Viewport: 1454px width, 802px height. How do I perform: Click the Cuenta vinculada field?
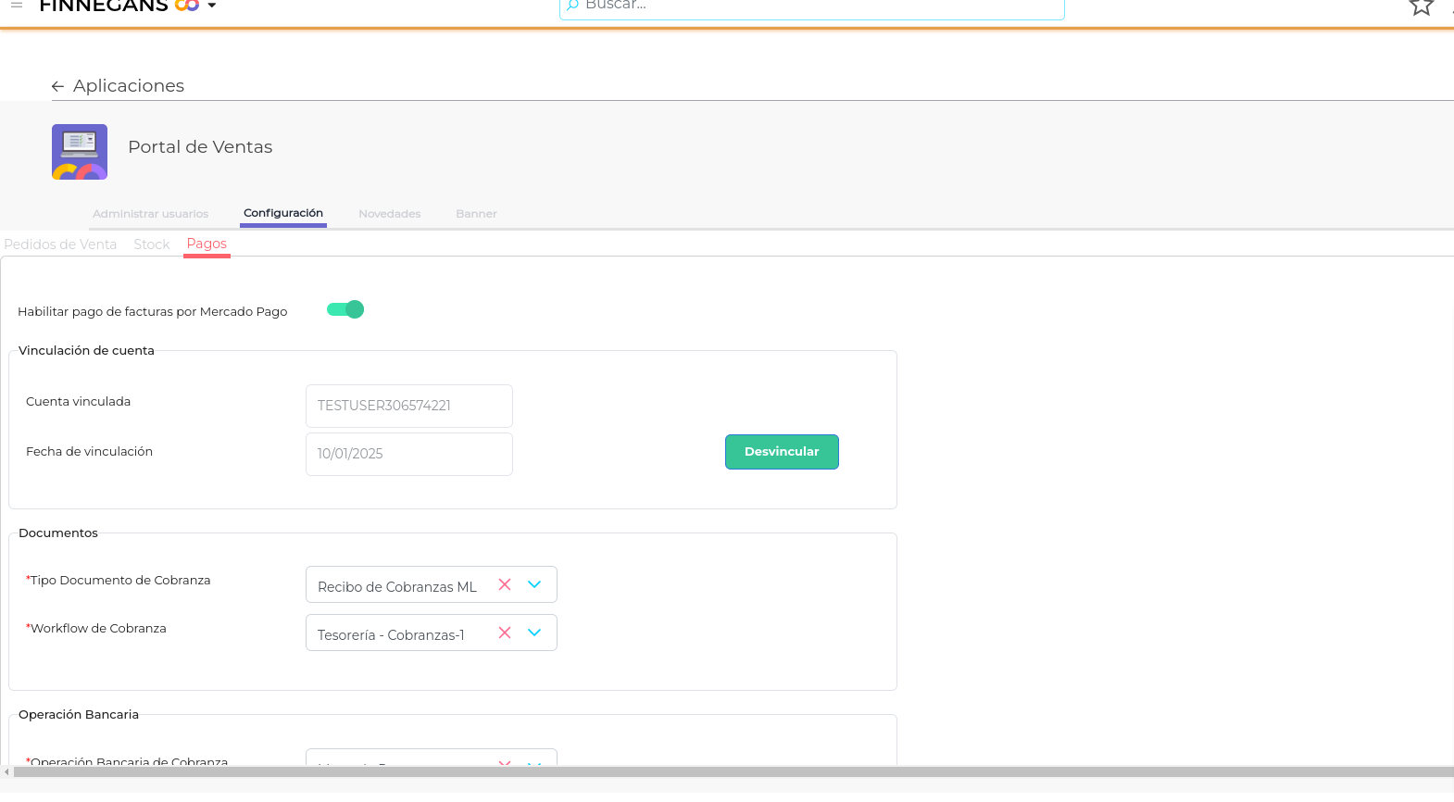409,406
